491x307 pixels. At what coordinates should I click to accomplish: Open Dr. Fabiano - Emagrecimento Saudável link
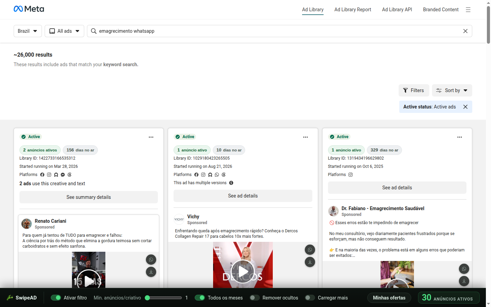(x=383, y=208)
